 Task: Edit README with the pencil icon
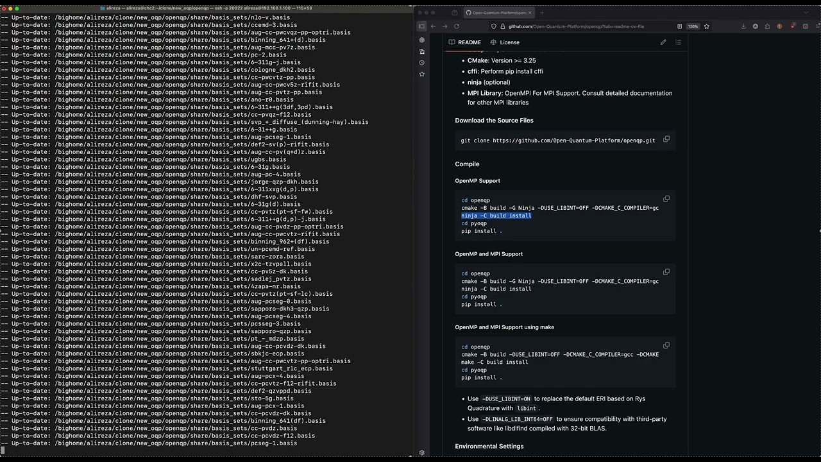(x=663, y=42)
